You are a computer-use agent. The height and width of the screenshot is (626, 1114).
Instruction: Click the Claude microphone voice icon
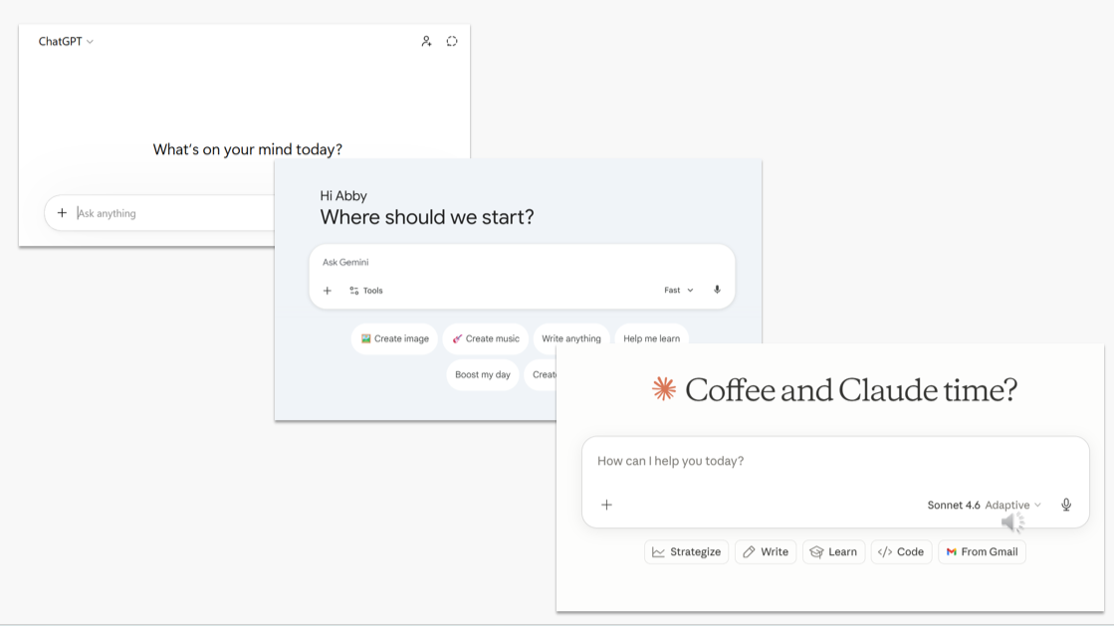pyautogui.click(x=1066, y=505)
